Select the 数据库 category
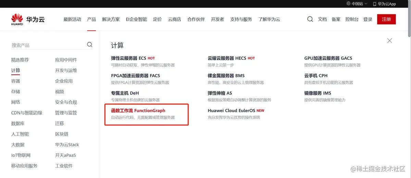Screen dimensions: 411x178 (x=18, y=123)
